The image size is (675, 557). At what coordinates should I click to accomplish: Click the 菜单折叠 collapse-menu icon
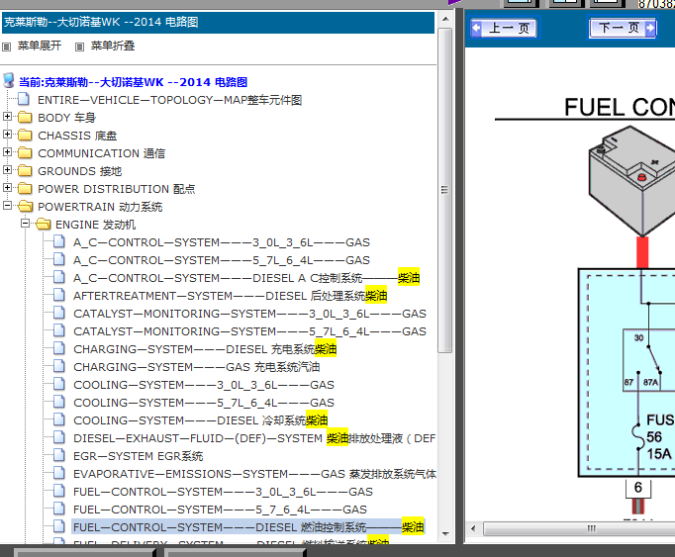point(79,46)
